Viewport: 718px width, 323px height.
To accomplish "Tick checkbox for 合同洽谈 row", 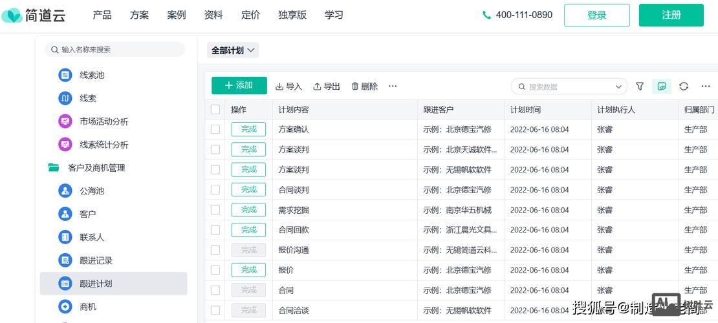I will click(x=215, y=311).
